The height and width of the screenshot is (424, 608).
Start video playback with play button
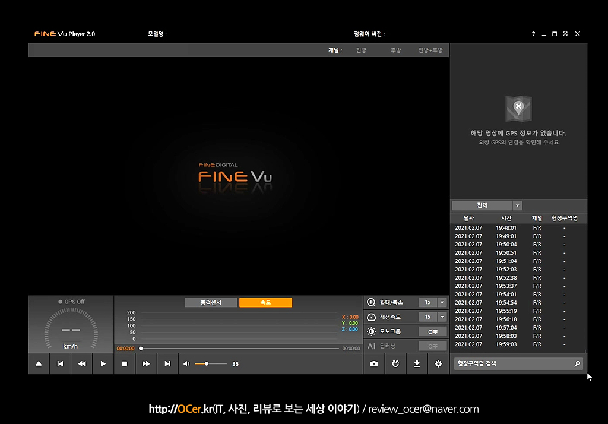point(103,364)
